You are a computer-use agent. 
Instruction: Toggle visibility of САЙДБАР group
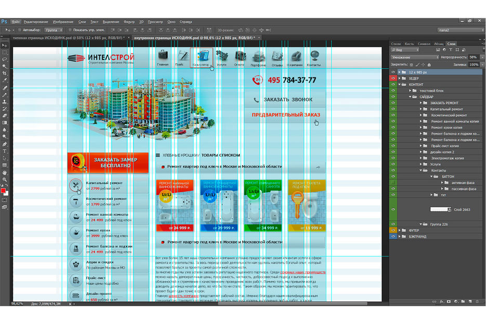[393, 97]
